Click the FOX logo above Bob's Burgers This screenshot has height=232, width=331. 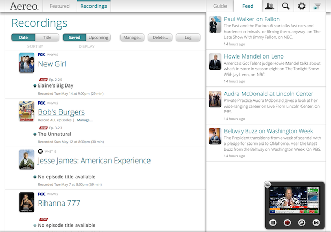point(41,103)
